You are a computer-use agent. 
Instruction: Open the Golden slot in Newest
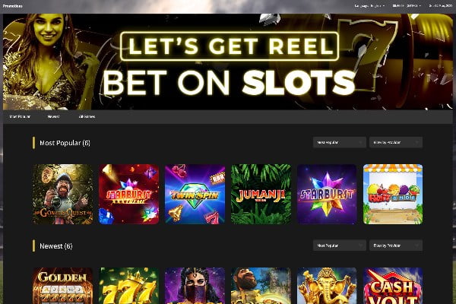pos(63,286)
